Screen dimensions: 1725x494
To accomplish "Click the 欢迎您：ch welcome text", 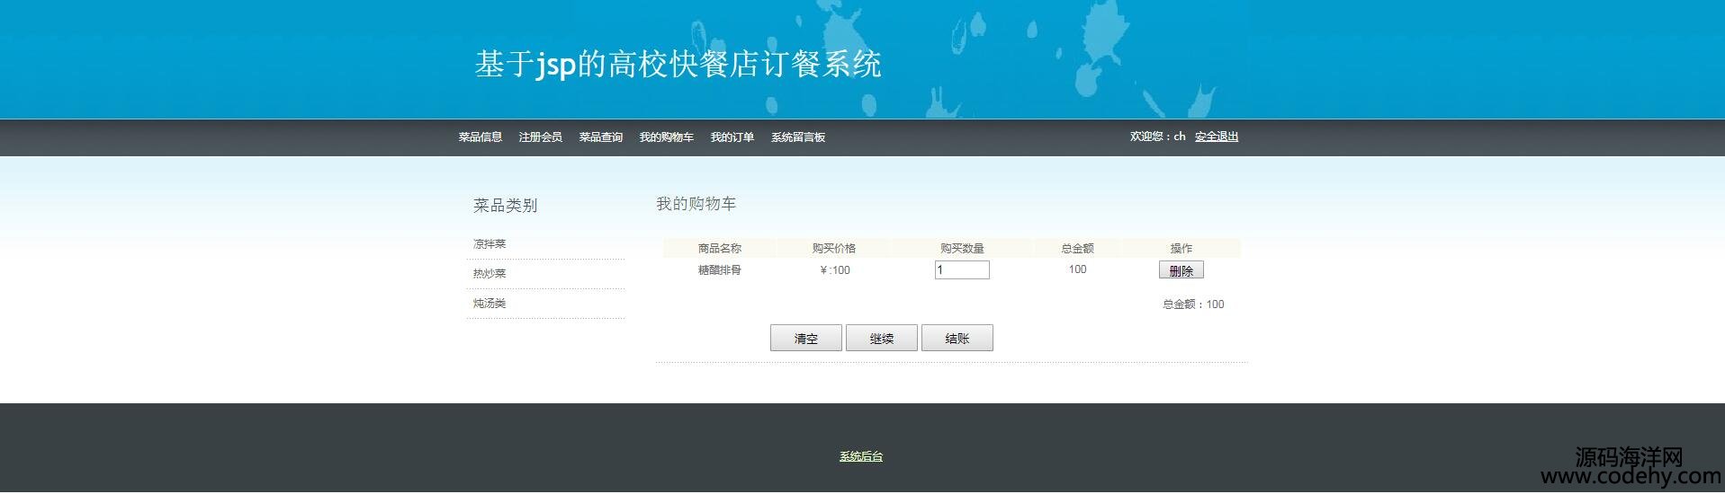I will coord(1157,137).
